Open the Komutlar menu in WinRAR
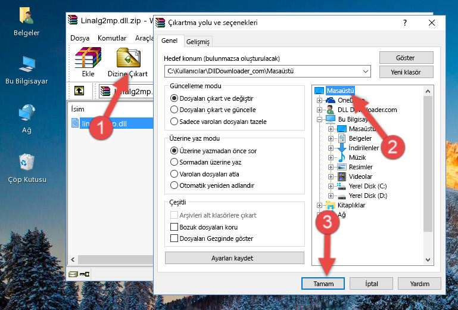The image size is (458, 310). tap(112, 38)
